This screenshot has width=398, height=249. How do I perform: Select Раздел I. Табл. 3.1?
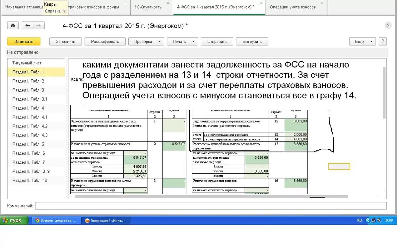36,99
